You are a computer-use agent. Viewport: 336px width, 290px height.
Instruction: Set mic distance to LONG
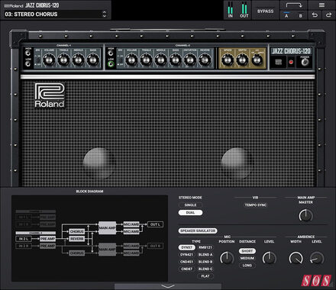247,266
